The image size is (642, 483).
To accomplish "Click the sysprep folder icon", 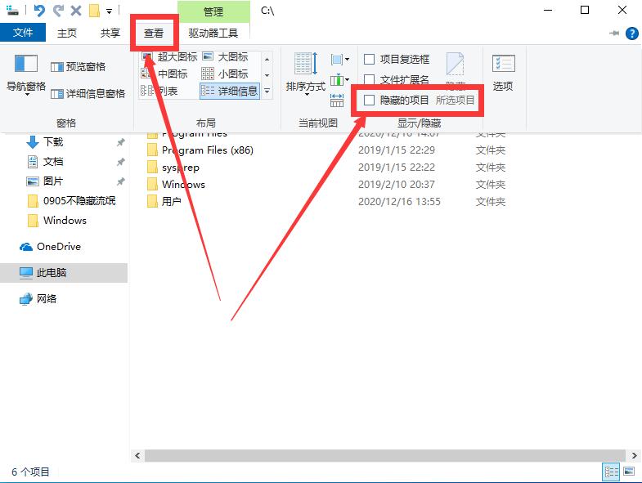I will tap(152, 168).
